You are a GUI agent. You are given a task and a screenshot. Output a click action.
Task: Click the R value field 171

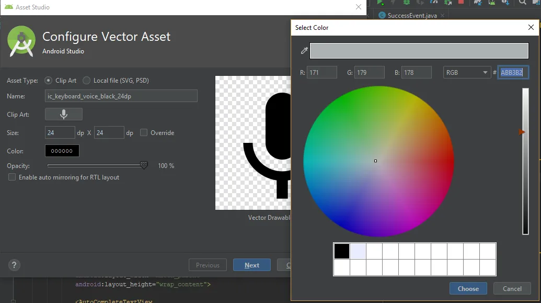coord(321,73)
